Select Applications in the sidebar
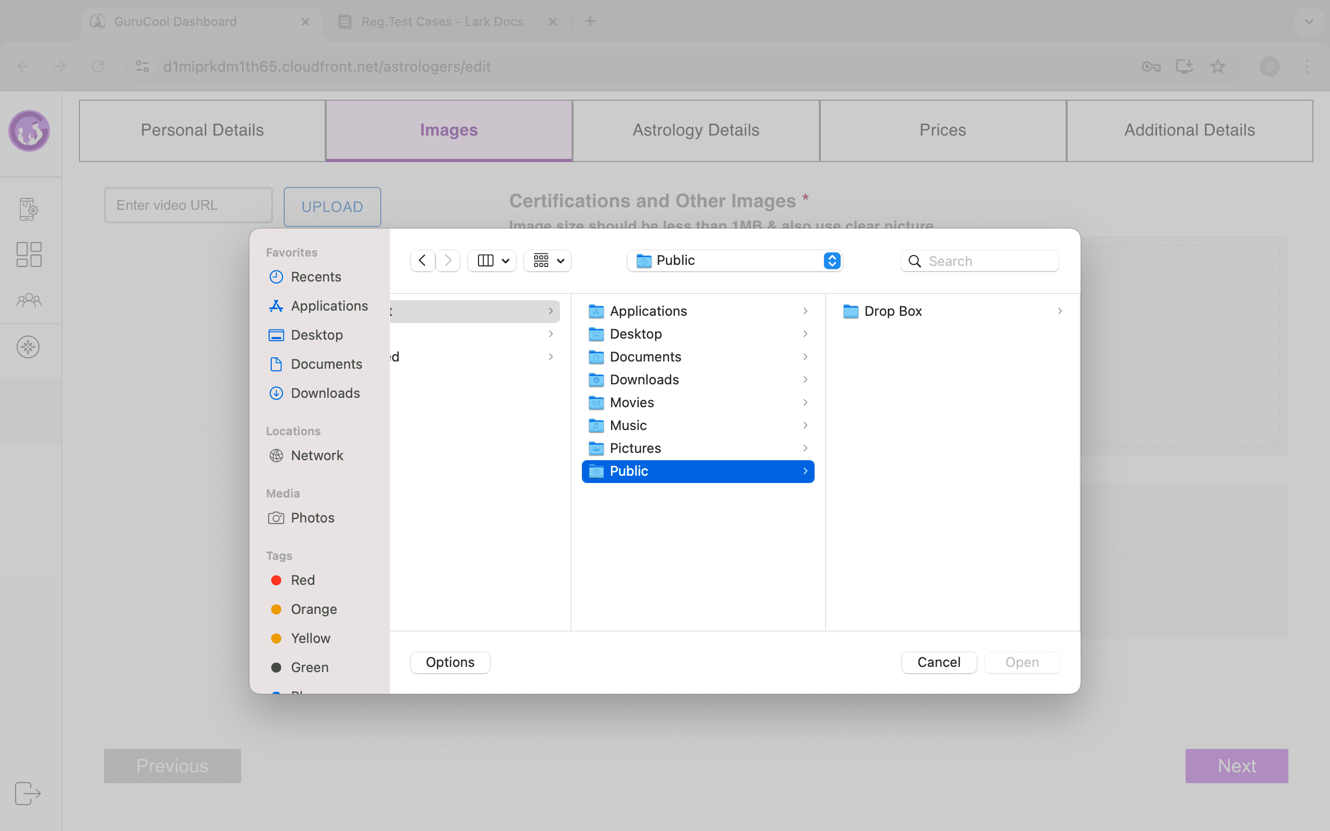 tap(329, 305)
